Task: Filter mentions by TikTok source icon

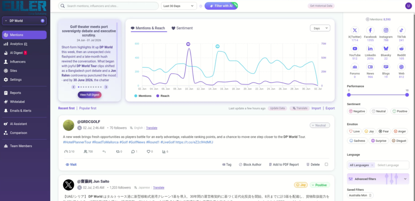Action: point(402,30)
